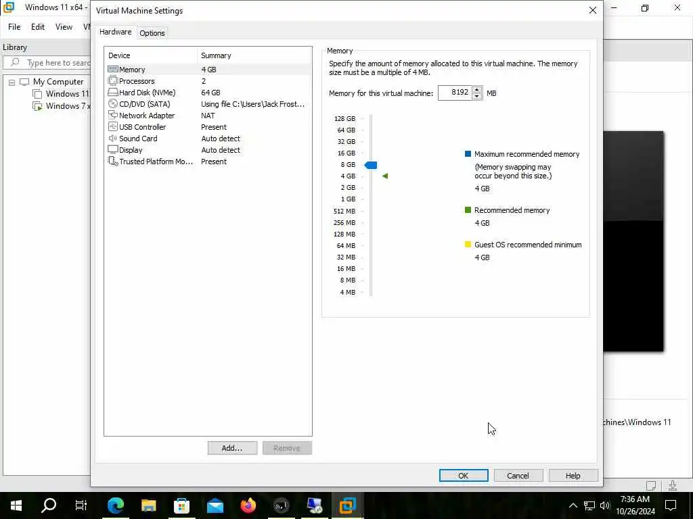Click the 4 MB label on memory scale

click(347, 292)
